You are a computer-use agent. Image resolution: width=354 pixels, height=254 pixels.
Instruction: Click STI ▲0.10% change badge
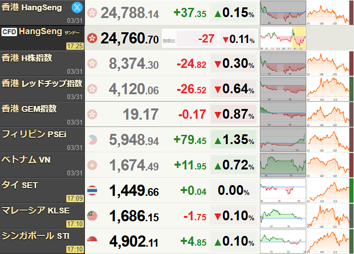(x=234, y=241)
